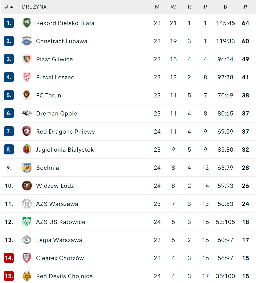Click the Constract Lubawa club crest

[x=27, y=41]
